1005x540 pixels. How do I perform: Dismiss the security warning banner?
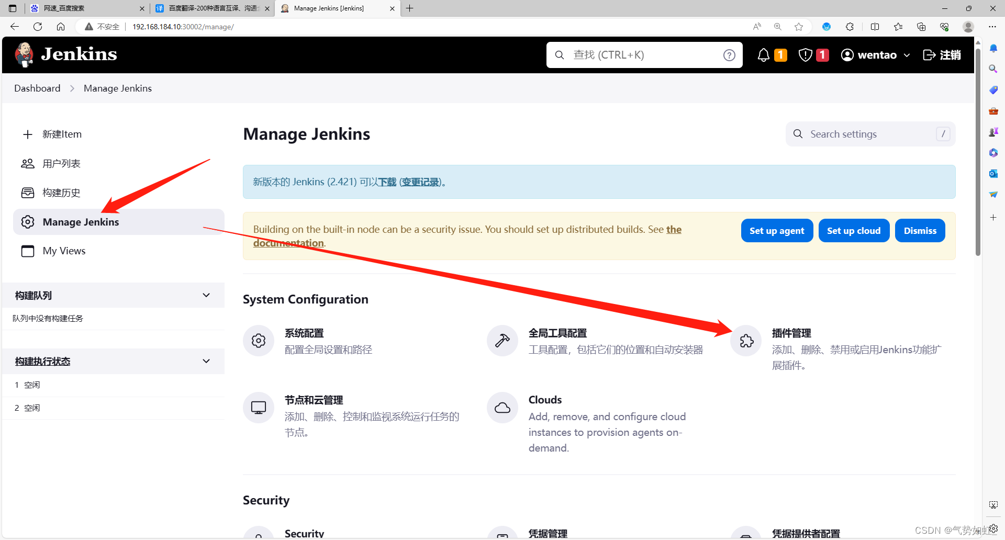[920, 231]
